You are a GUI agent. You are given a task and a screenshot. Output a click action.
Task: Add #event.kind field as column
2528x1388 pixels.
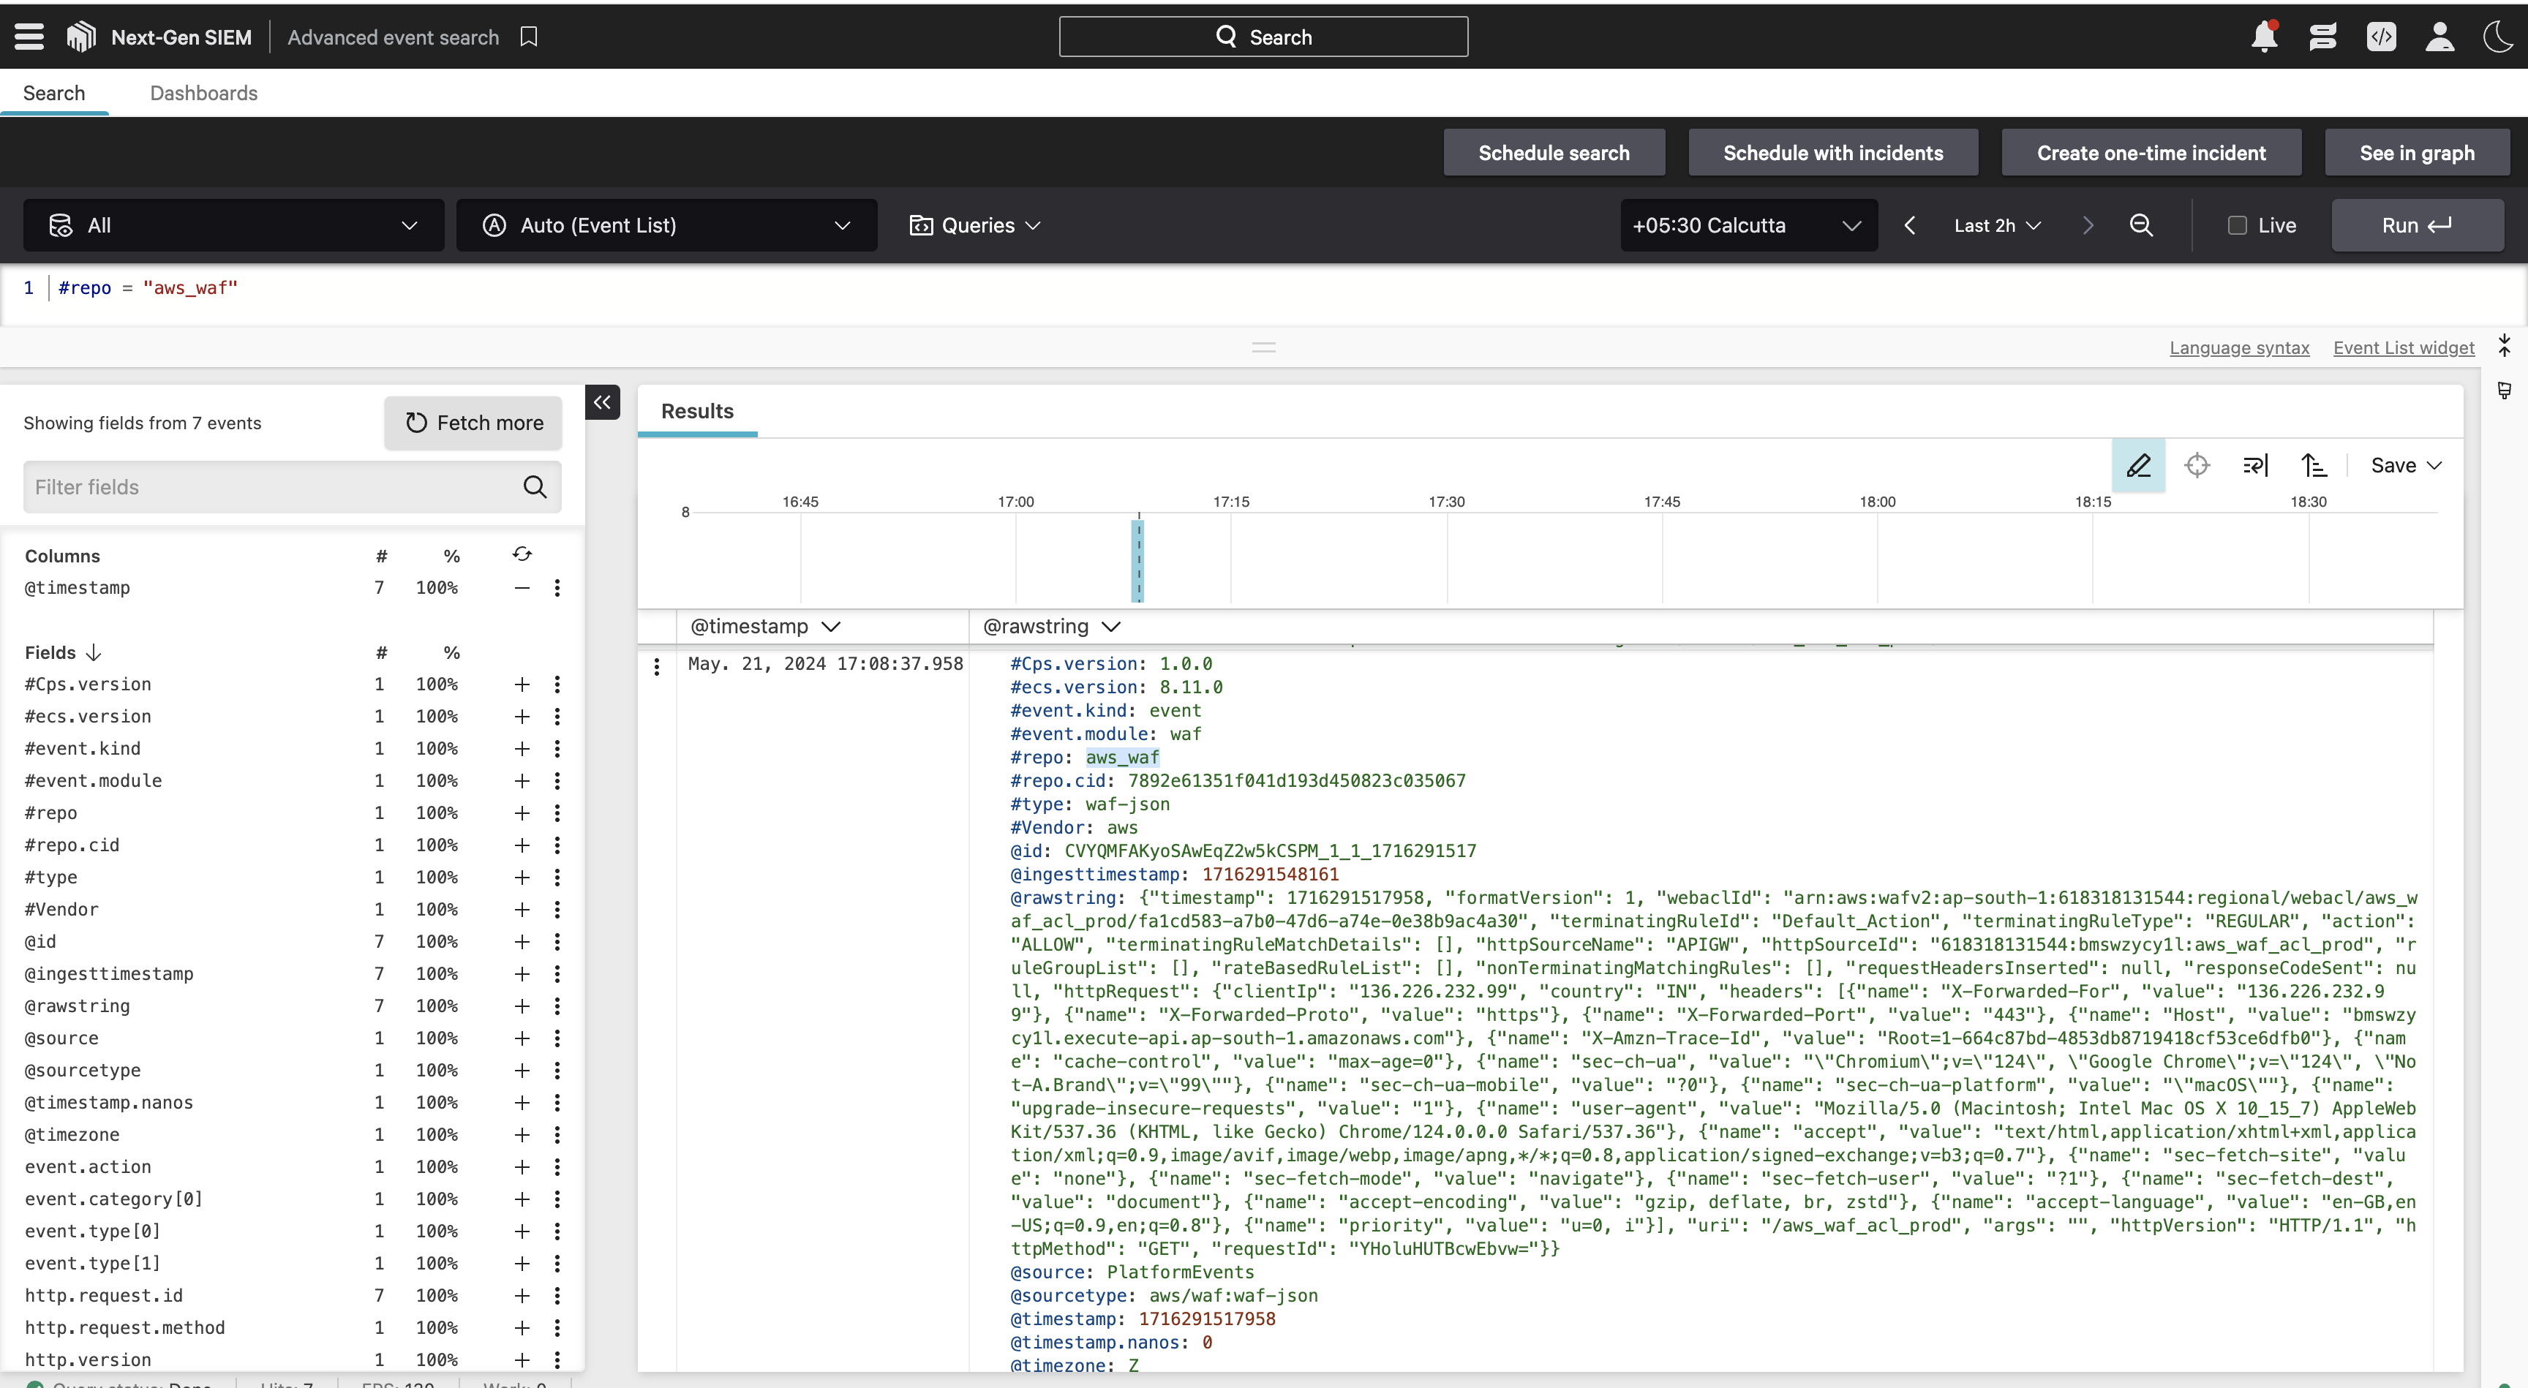pos(522,748)
